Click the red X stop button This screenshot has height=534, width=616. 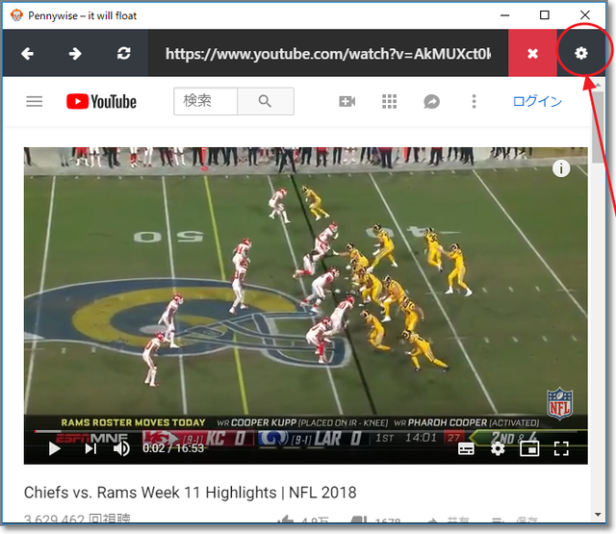pyautogui.click(x=532, y=54)
